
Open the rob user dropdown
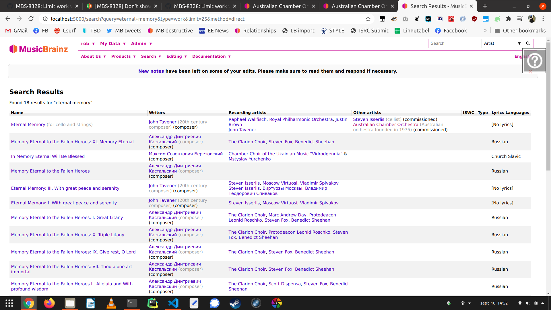coord(88,44)
